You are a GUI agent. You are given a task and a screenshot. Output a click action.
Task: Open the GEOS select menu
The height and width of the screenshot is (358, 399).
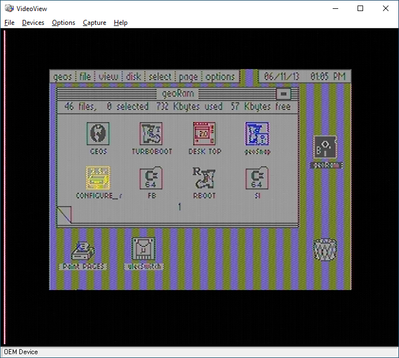coord(160,77)
